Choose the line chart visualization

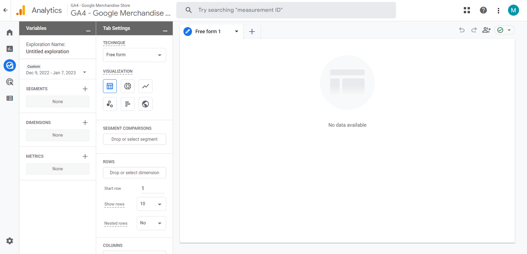click(145, 86)
